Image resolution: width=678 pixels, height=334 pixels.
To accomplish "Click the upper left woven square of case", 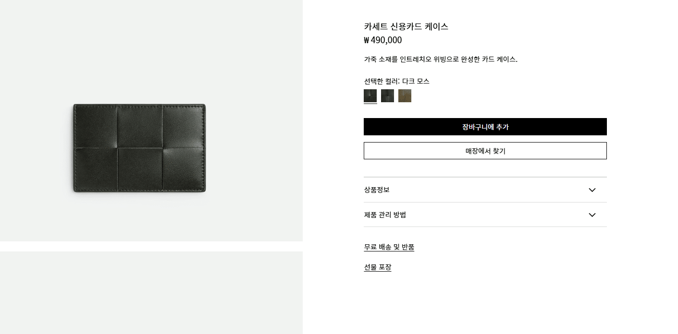I will point(96,126).
